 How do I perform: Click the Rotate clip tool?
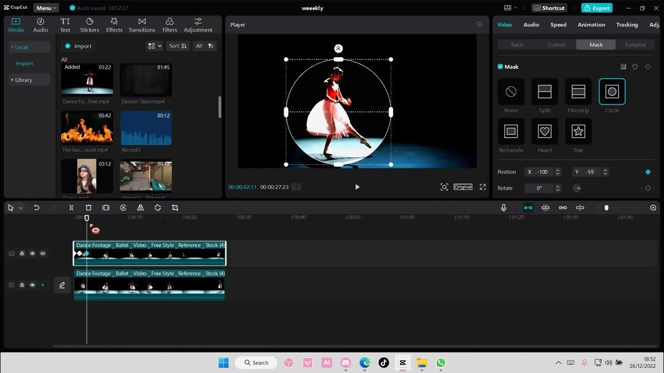[158, 208]
